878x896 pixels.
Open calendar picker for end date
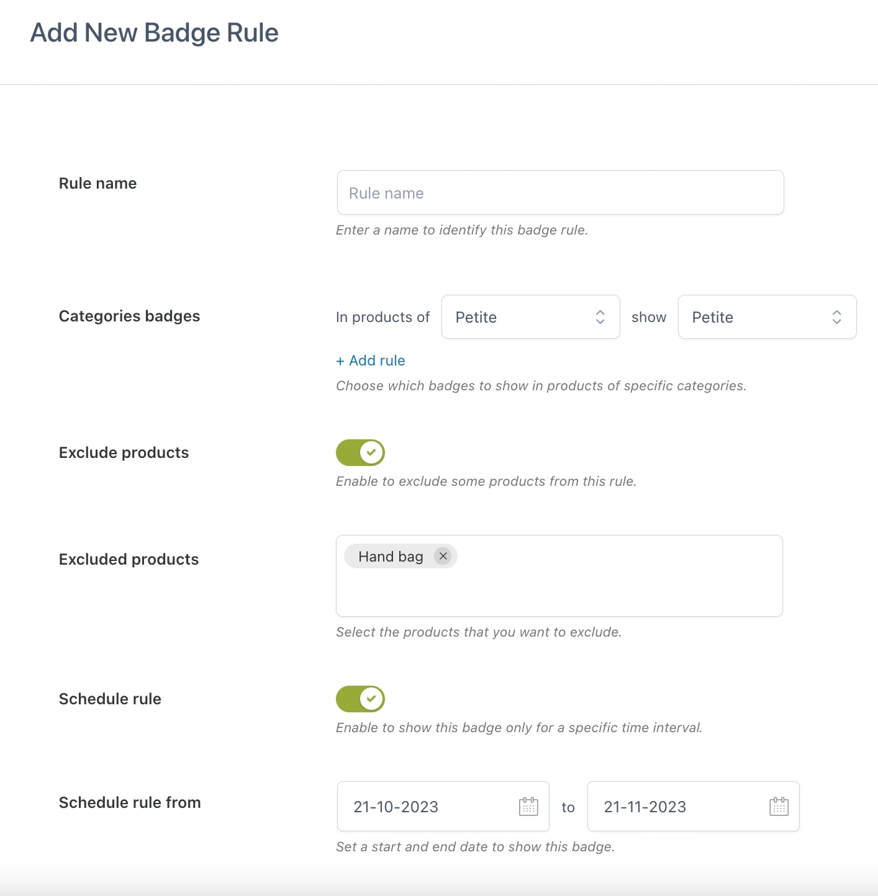[779, 807]
